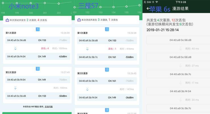Tap robot icon before 2 次漫游 summary
210x114 pixels.
coord(7,20)
